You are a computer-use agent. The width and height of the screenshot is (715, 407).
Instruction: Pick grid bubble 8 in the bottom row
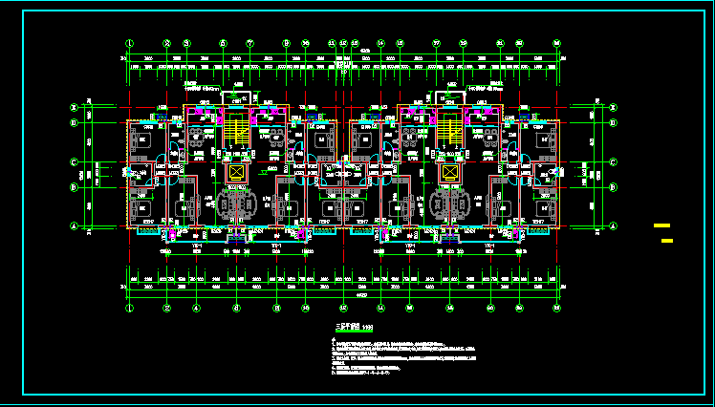[x=276, y=308]
